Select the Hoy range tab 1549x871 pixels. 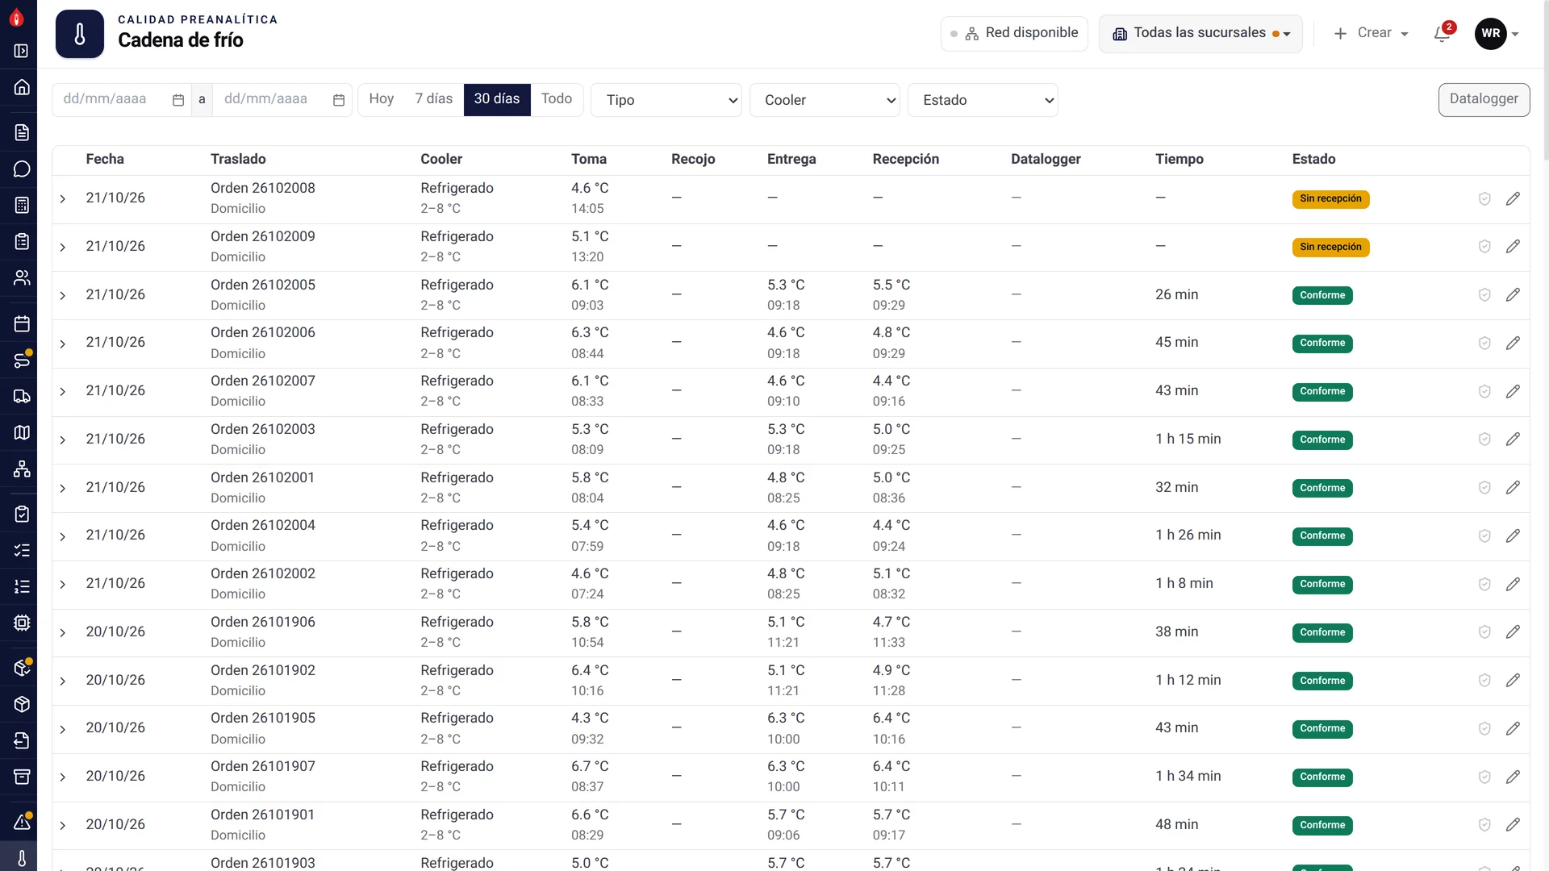[x=382, y=99]
